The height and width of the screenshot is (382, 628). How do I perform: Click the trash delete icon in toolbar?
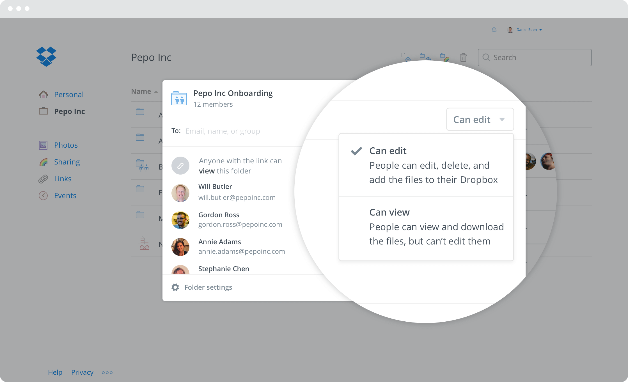pyautogui.click(x=463, y=58)
